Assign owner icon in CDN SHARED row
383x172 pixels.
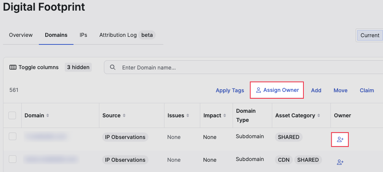click(x=340, y=162)
